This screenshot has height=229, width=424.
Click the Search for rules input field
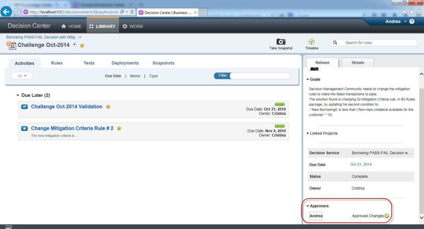pyautogui.click(x=378, y=43)
